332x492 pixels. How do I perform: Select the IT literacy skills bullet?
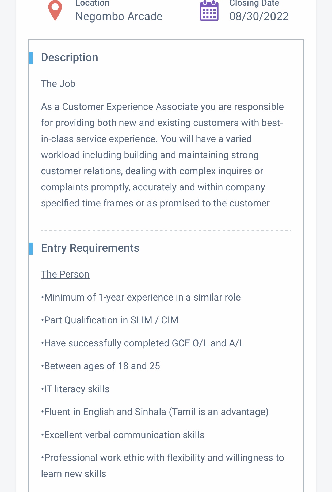tap(75, 389)
